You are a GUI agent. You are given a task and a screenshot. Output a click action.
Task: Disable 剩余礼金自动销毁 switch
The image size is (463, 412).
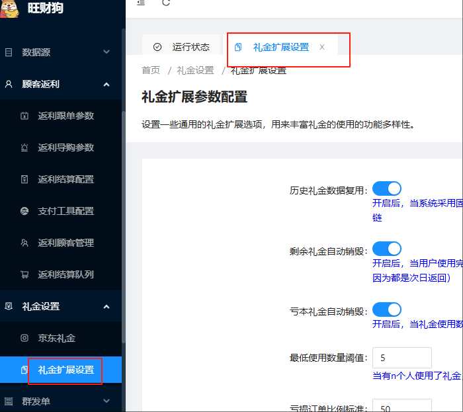pos(387,249)
